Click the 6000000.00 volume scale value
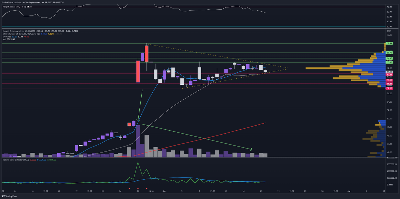400x199 pixels. (x=392, y=164)
